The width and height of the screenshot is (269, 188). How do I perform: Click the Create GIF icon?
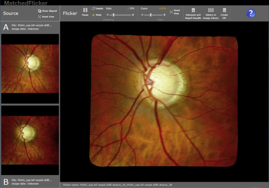click(224, 10)
